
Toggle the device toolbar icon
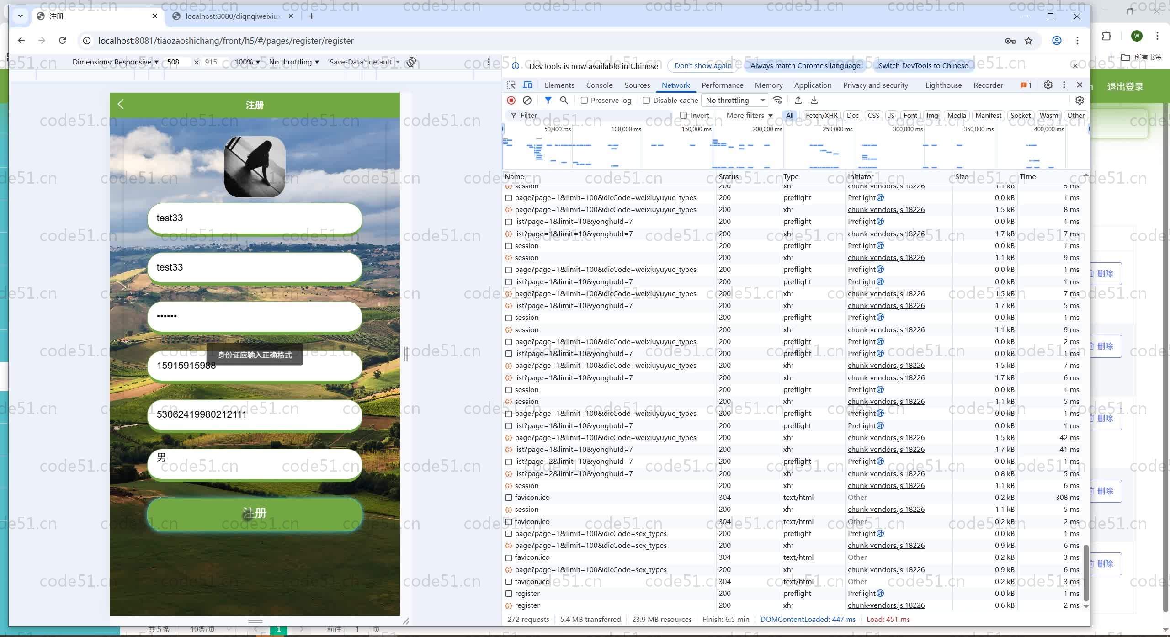pos(527,85)
